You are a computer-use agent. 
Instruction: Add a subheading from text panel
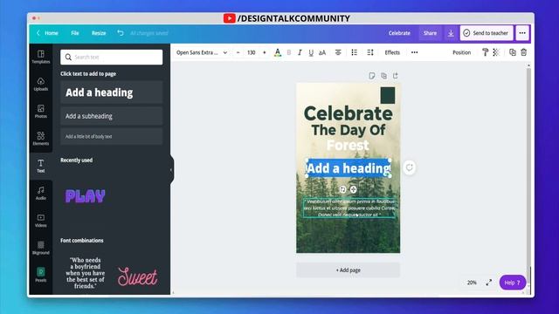click(112, 116)
